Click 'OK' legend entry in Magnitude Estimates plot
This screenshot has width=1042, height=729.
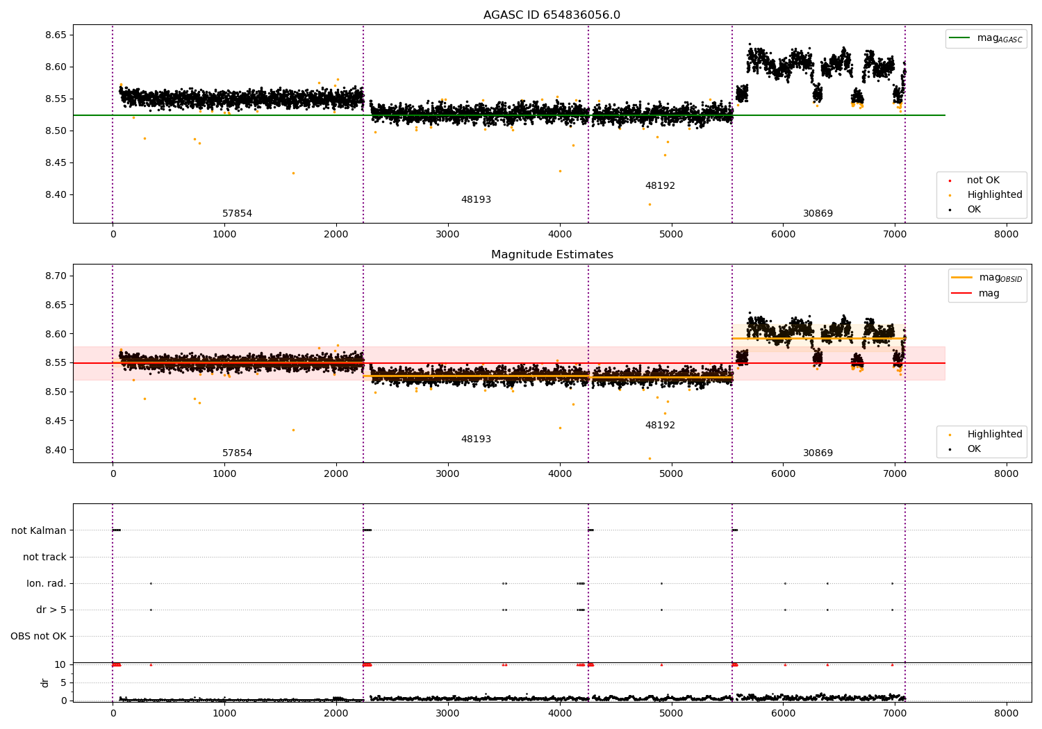(974, 449)
